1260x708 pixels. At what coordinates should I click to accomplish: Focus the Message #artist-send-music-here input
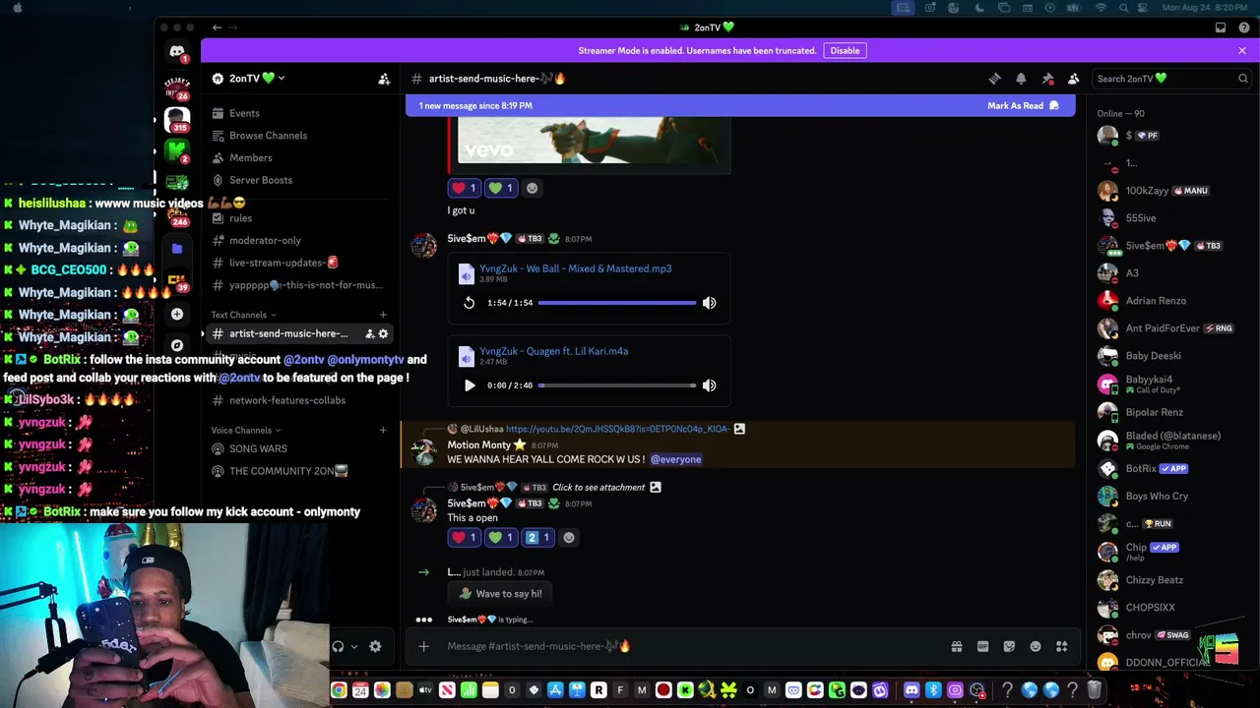[x=689, y=646]
